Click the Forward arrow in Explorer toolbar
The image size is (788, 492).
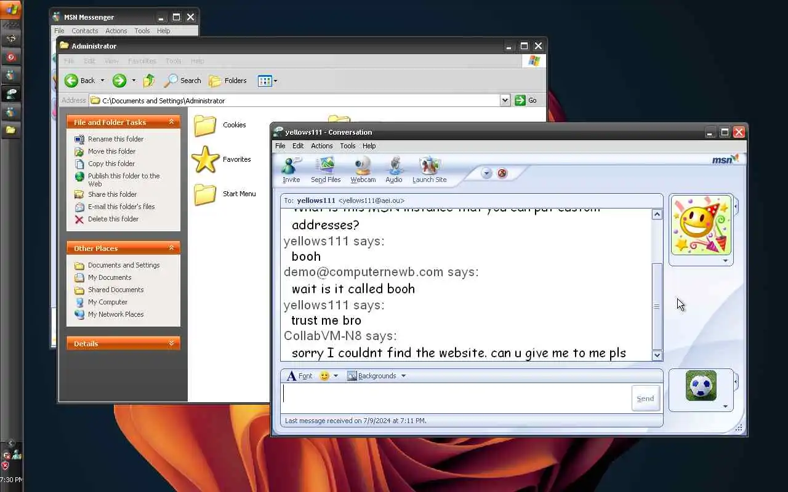click(119, 81)
